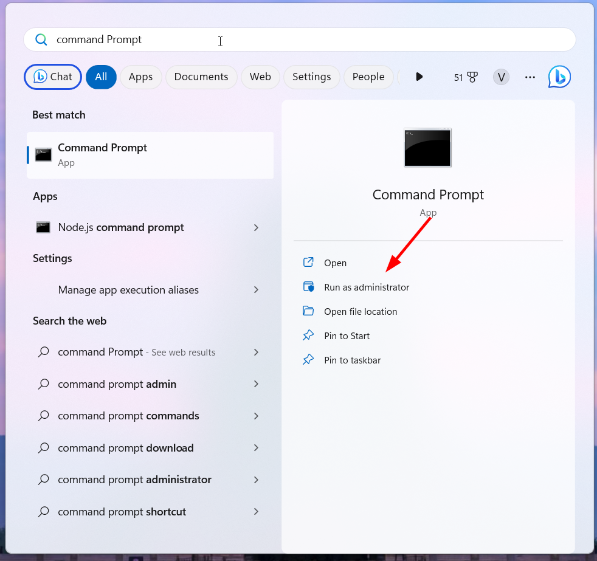This screenshot has height=561, width=597.
Task: Choose Open file location
Action: coord(361,312)
